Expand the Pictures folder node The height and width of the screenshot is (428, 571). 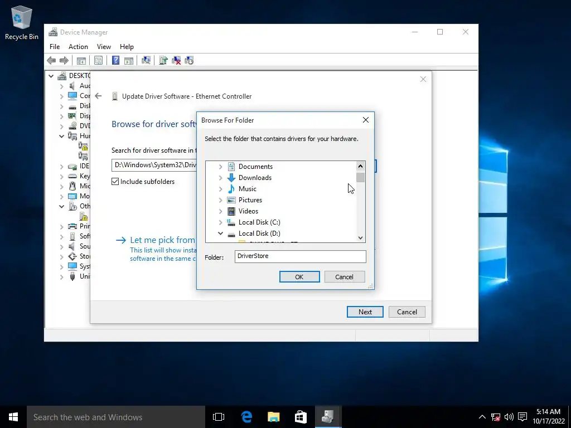pos(220,200)
